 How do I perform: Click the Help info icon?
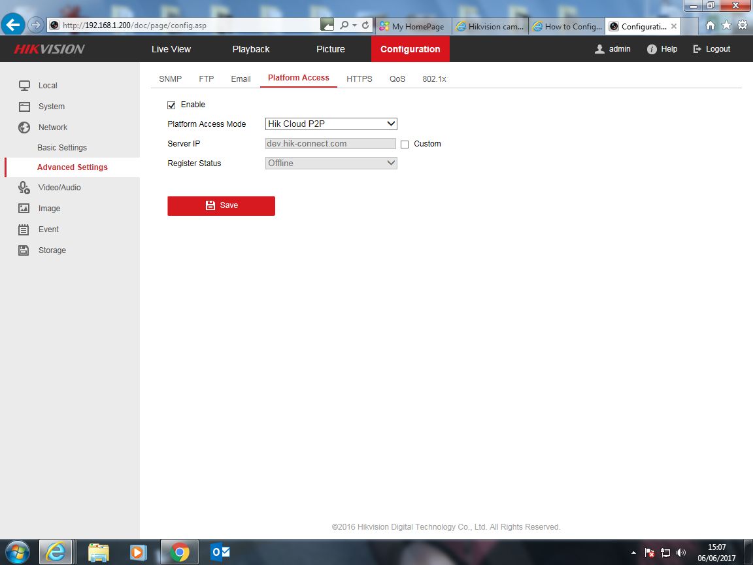coord(651,49)
